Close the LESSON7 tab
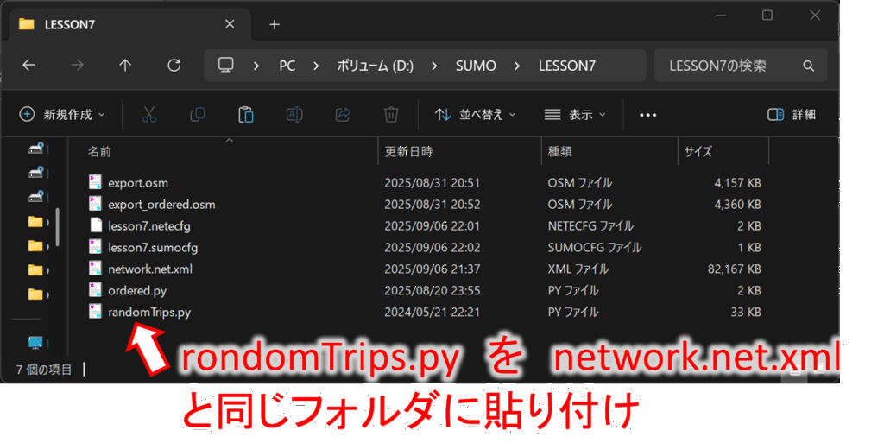Viewport: 884px width, 443px height. click(x=230, y=24)
